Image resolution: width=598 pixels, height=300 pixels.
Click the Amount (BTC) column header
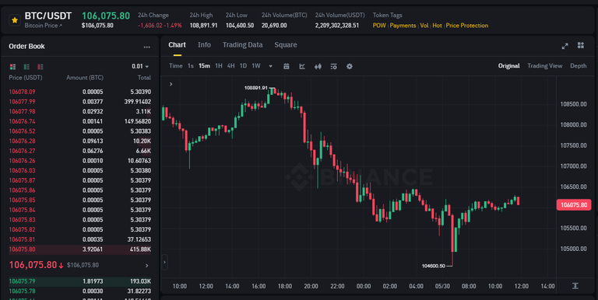[85, 78]
